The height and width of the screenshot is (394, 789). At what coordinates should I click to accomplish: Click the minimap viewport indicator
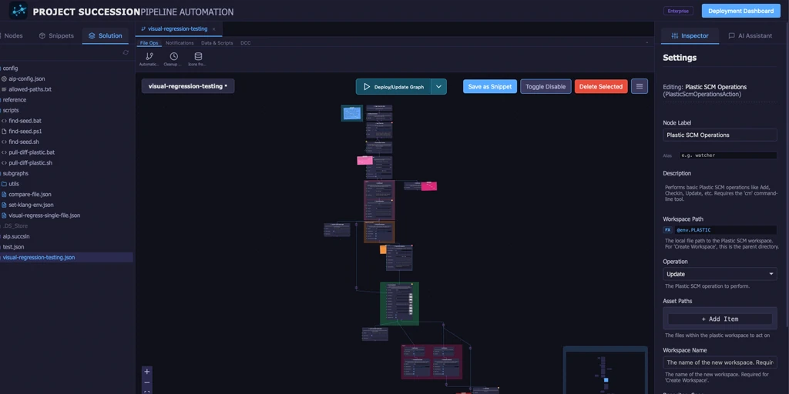[x=606, y=380]
